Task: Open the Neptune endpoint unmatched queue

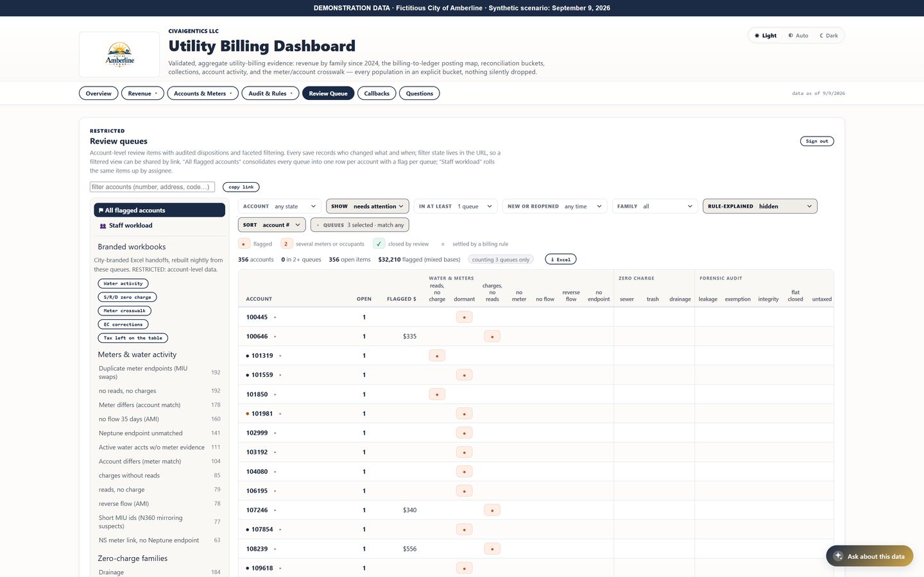Action: tap(160, 433)
